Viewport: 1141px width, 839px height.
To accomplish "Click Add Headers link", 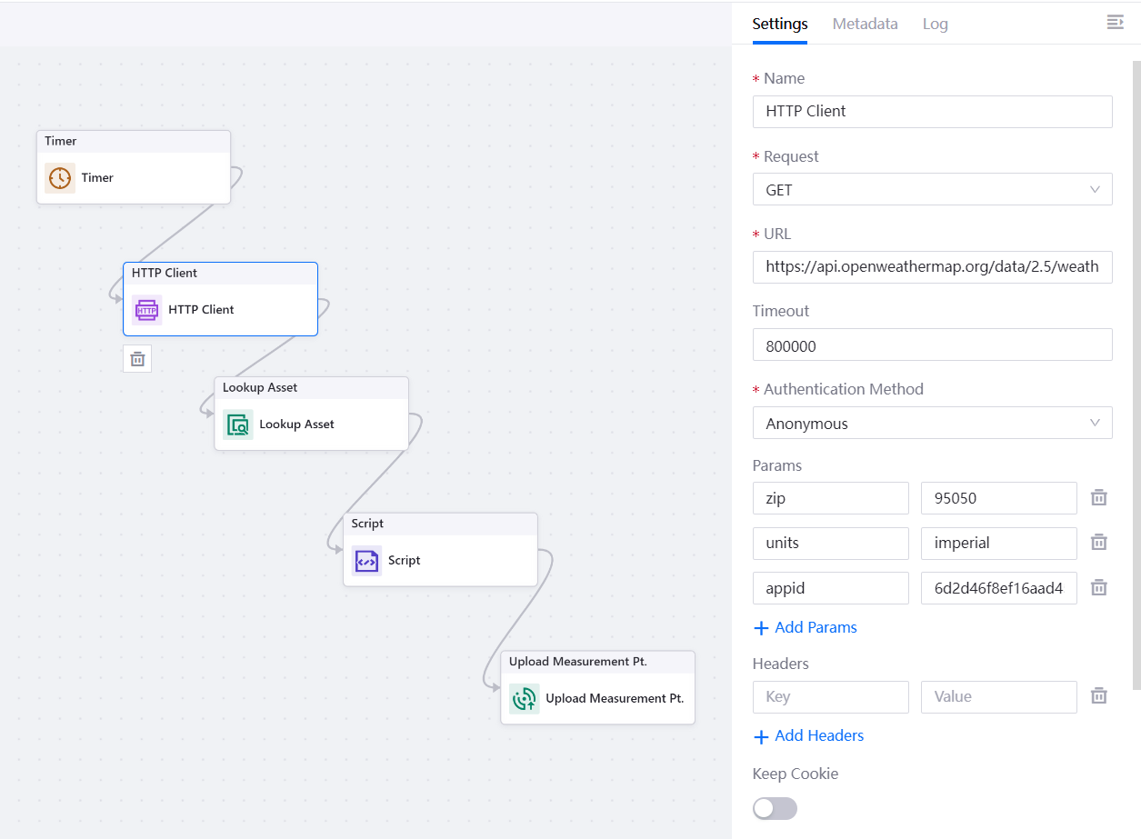I will pos(809,735).
